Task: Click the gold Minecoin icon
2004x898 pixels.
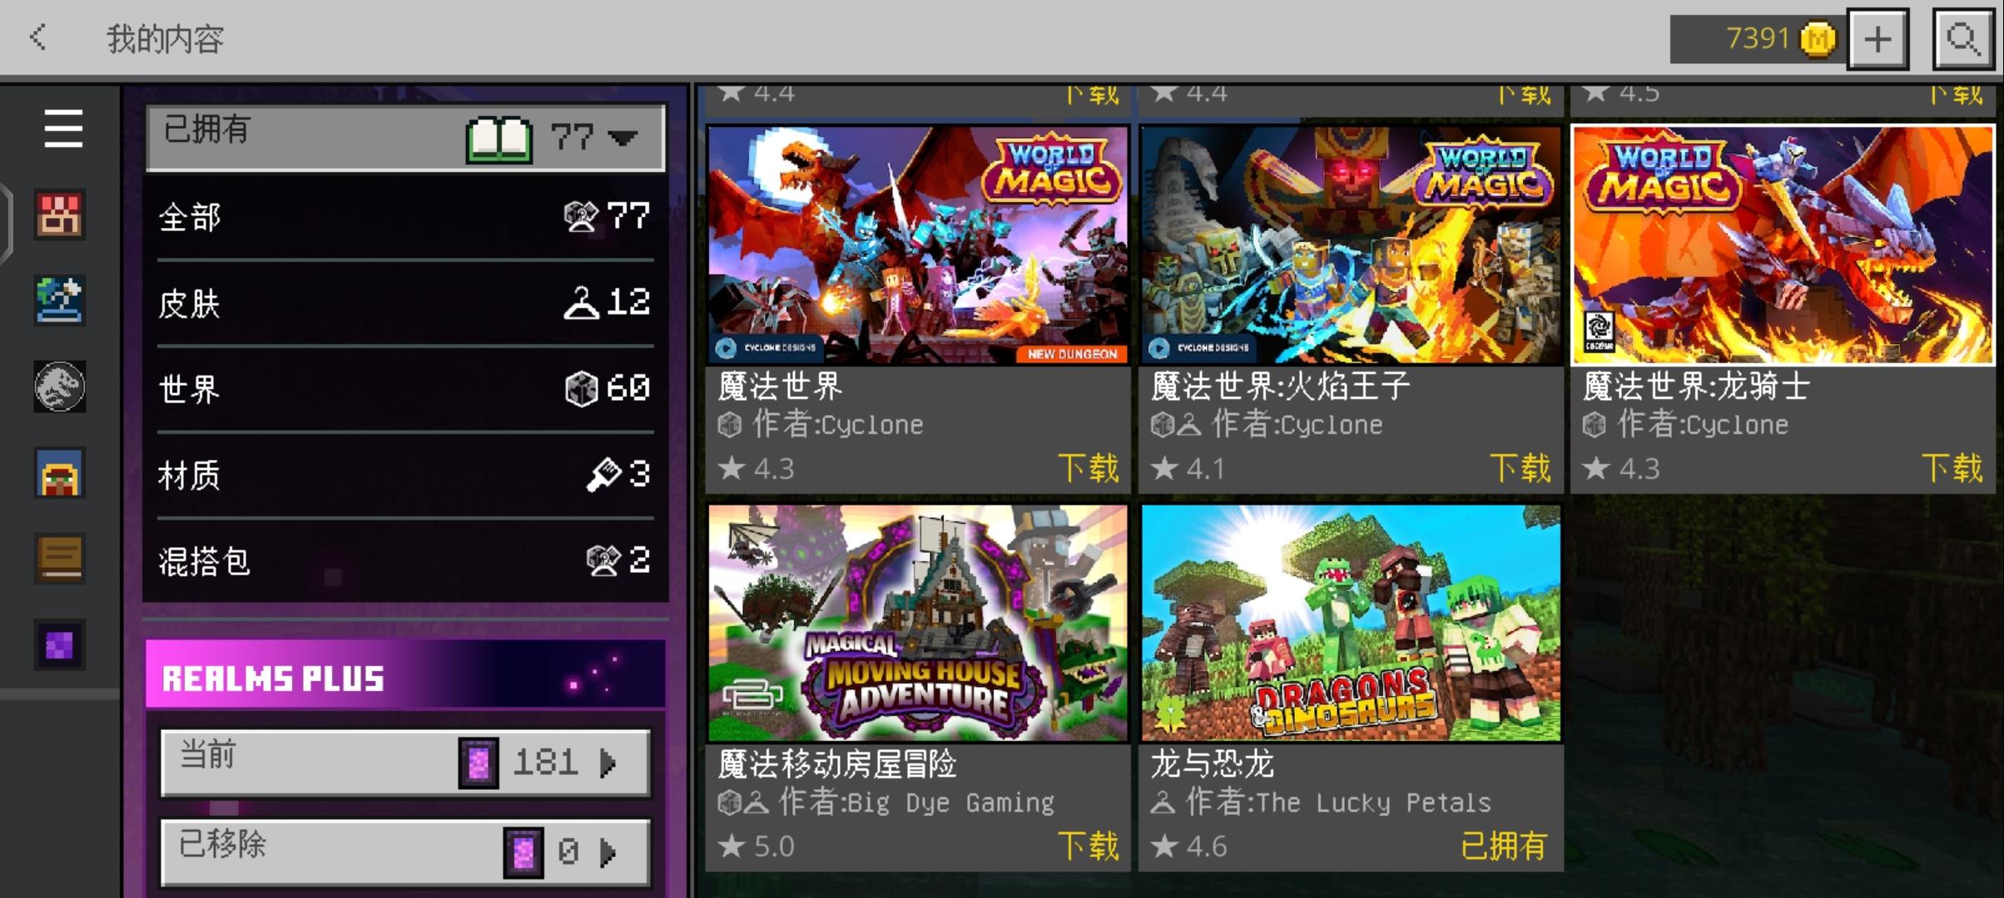Action: [1818, 39]
